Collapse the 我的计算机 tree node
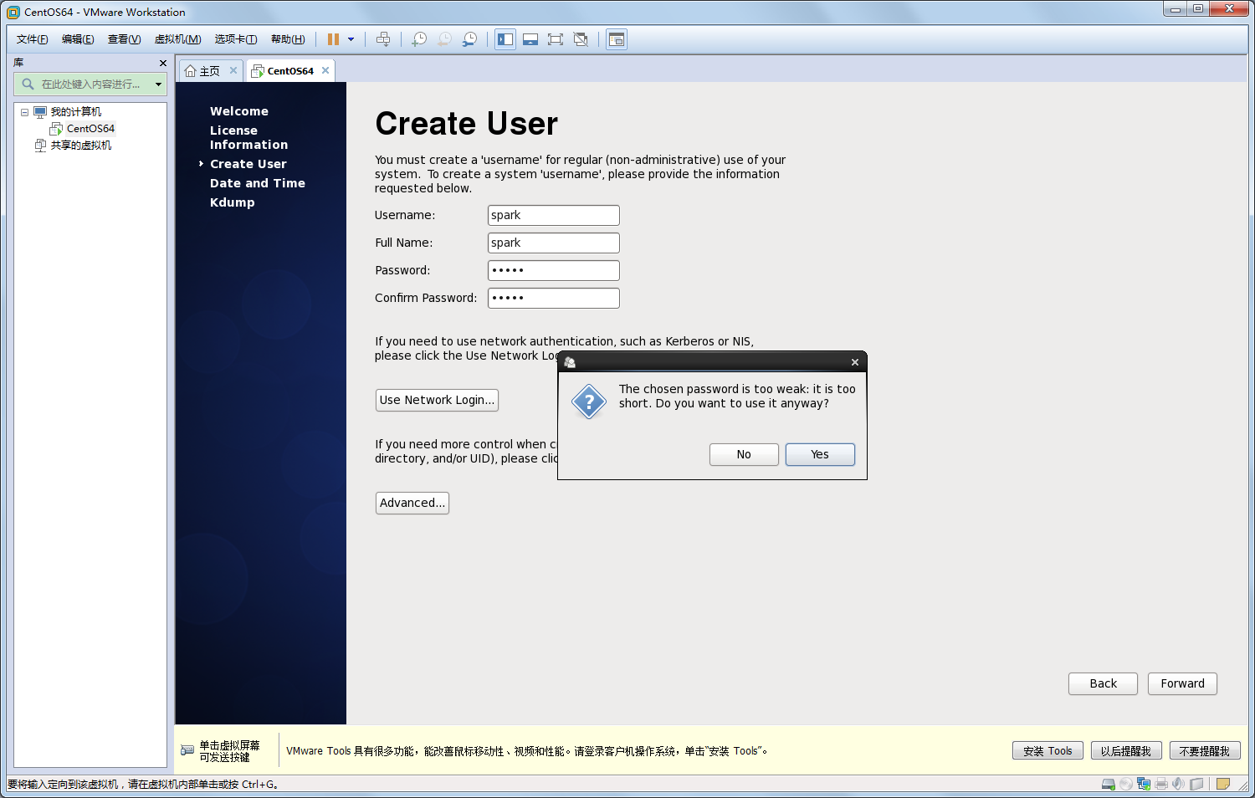This screenshot has width=1255, height=798. click(24, 112)
